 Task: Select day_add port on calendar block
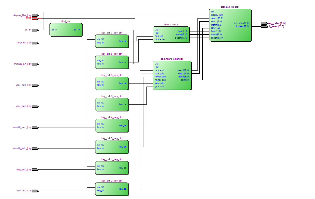point(159,70)
